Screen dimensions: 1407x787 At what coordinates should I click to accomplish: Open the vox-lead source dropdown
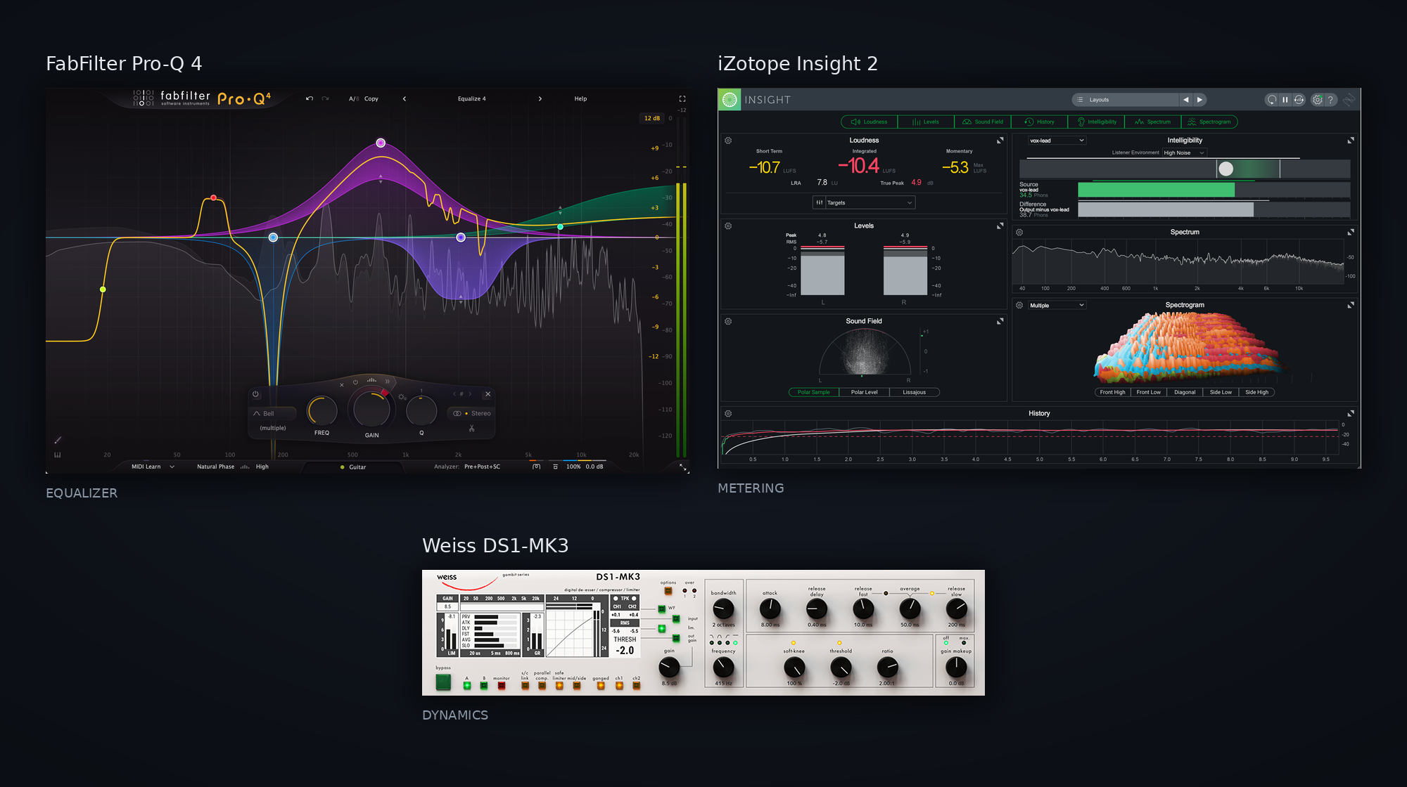pos(1057,141)
